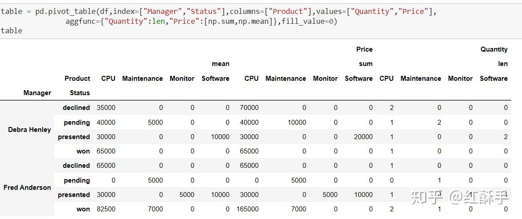
Task: Select the Monitor column header under mean
Action: [182, 78]
